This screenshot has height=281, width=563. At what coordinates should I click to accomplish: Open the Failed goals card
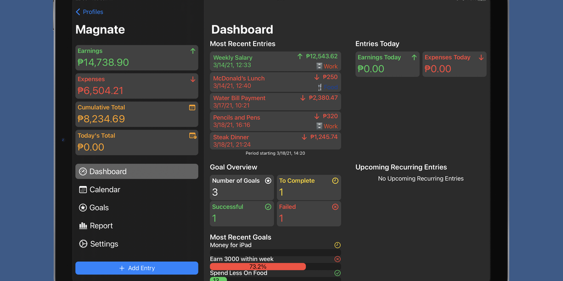coord(309,213)
